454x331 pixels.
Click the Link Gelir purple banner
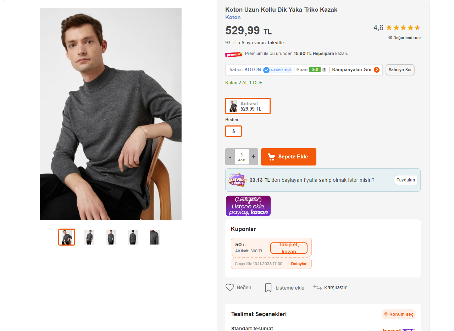tap(248, 206)
